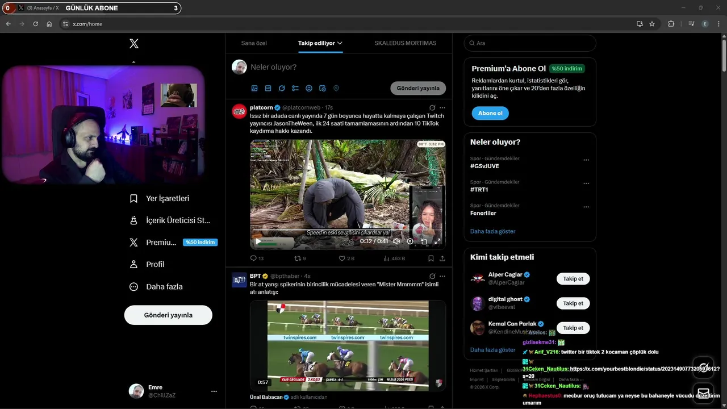The width and height of the screenshot is (727, 409).
Task: Open the Takip ediliyor tab dropdown
Action: tap(320, 43)
